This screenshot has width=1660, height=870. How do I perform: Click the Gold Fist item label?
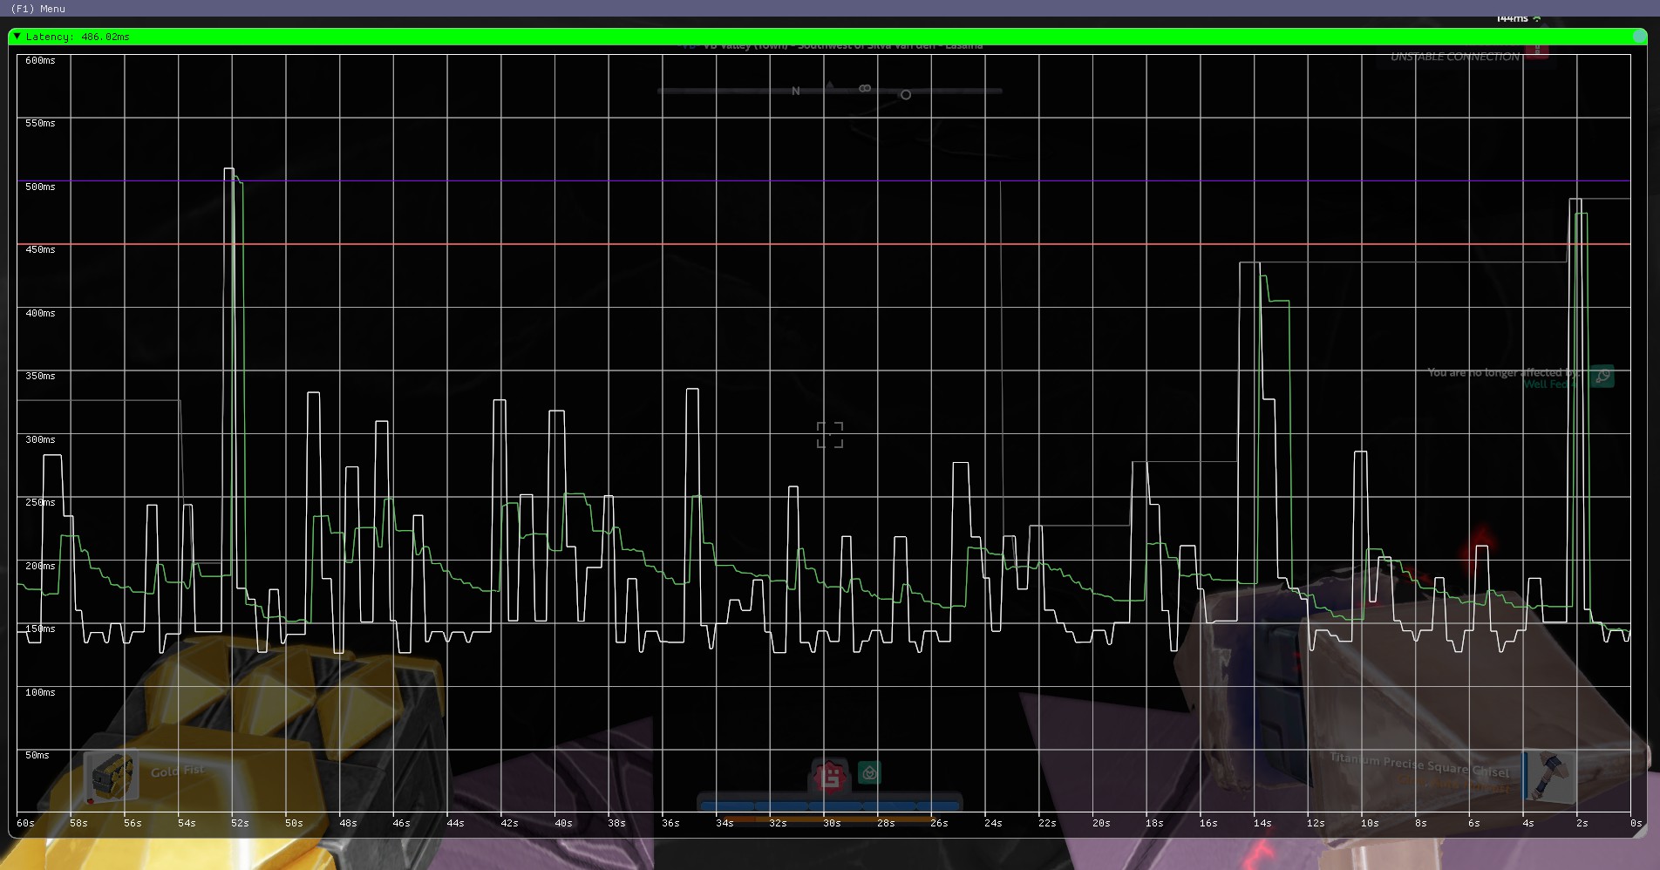coord(177,771)
